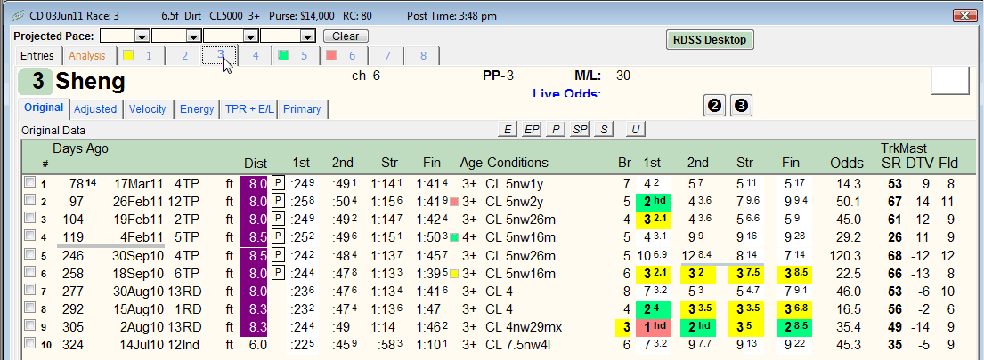Click the P running style button above the table
Viewport: 984px width, 360px height.
click(556, 130)
